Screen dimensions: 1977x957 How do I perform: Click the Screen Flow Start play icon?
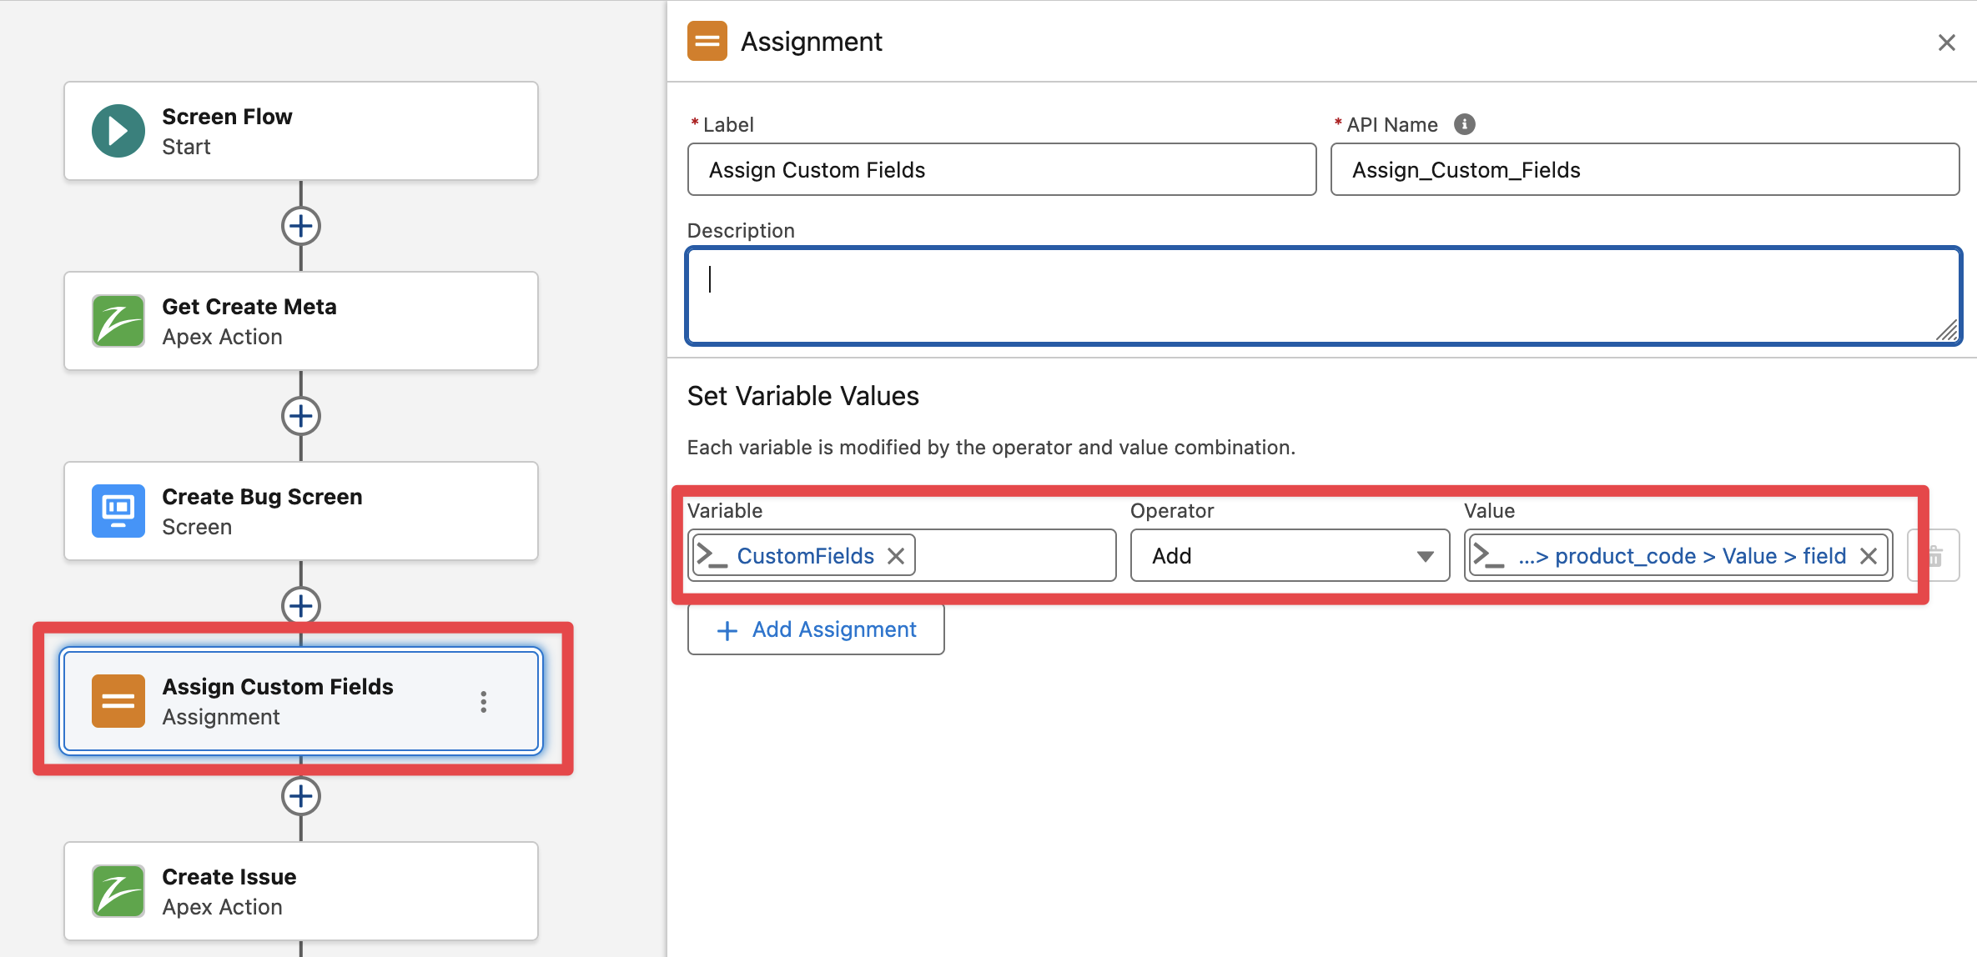[118, 131]
